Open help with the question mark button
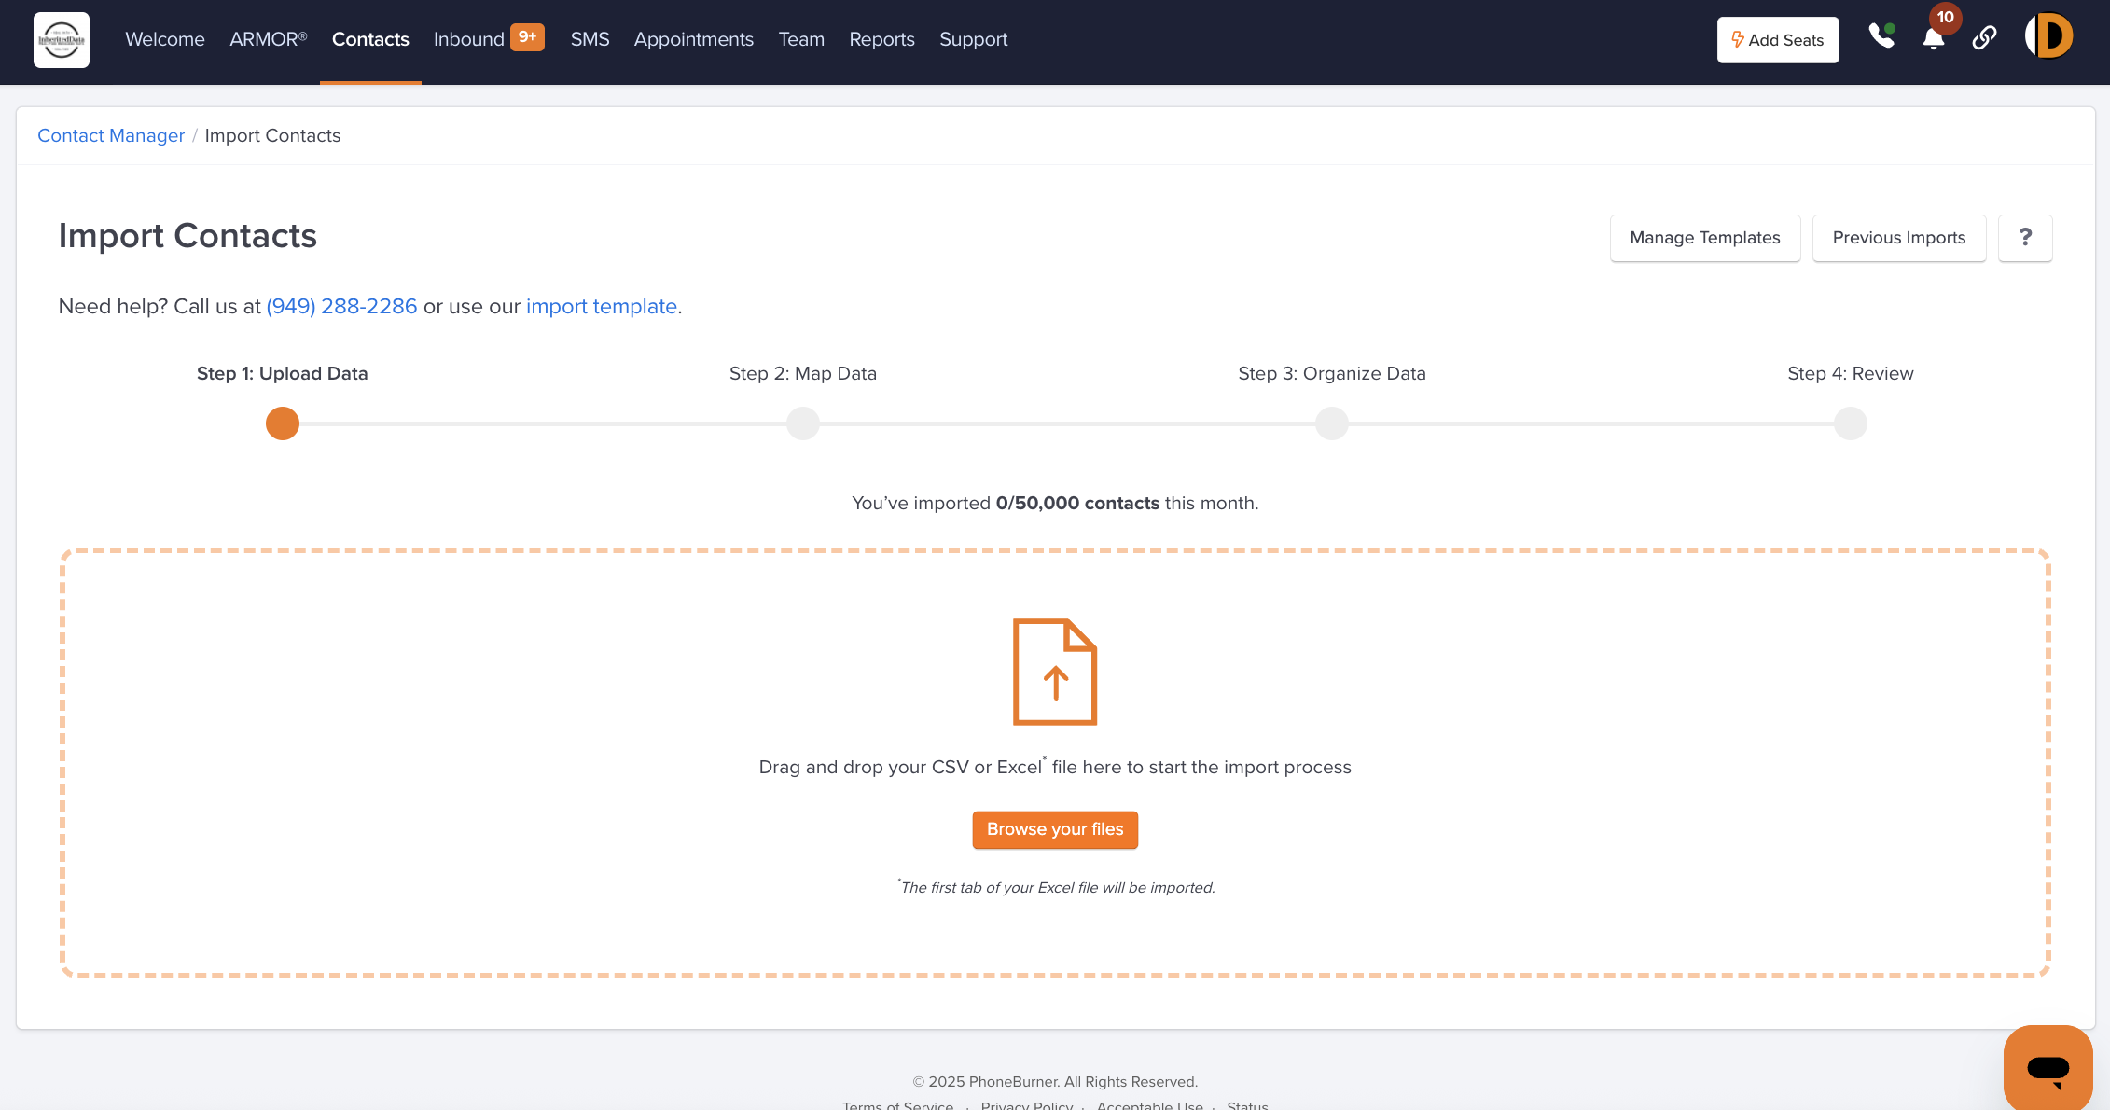2110x1110 pixels. point(2025,238)
